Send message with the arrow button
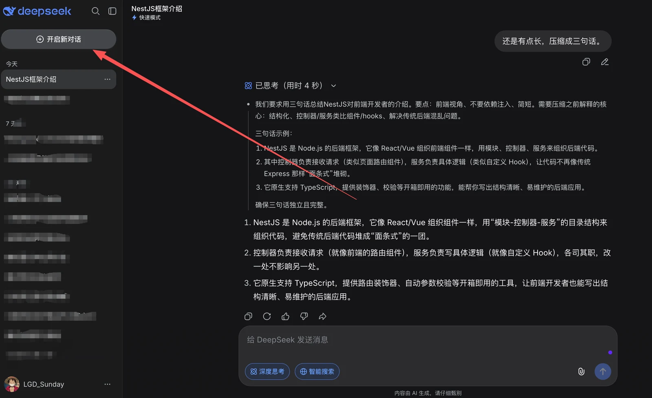The height and width of the screenshot is (398, 652). click(603, 371)
